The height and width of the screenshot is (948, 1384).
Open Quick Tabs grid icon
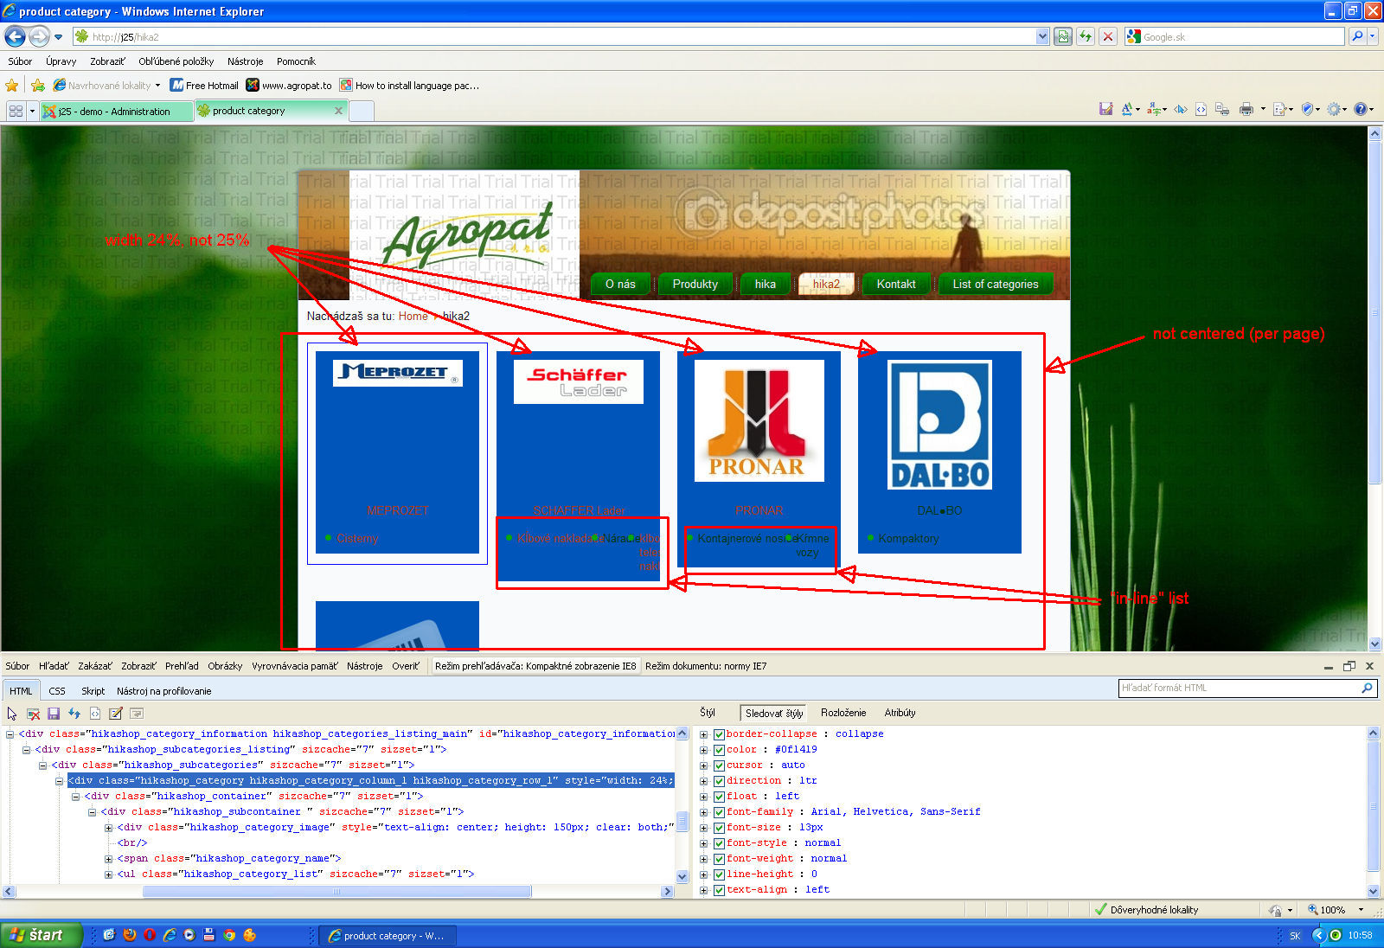[16, 111]
